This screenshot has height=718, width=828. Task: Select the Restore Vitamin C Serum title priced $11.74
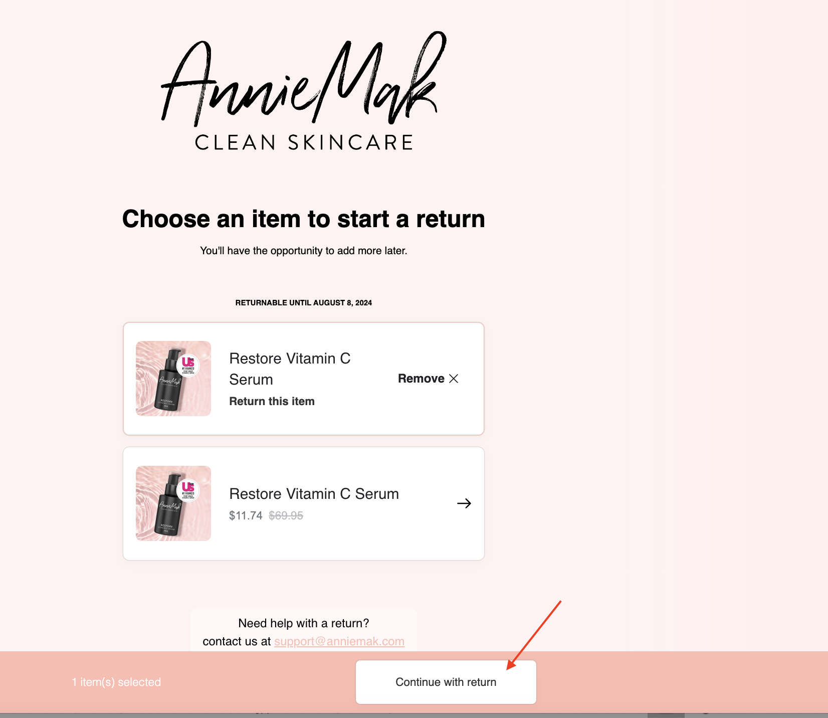pos(314,494)
